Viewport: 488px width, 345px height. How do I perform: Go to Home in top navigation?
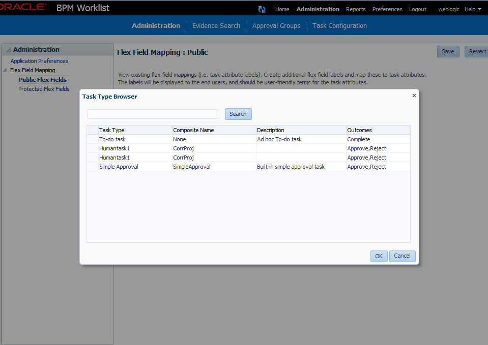[282, 9]
